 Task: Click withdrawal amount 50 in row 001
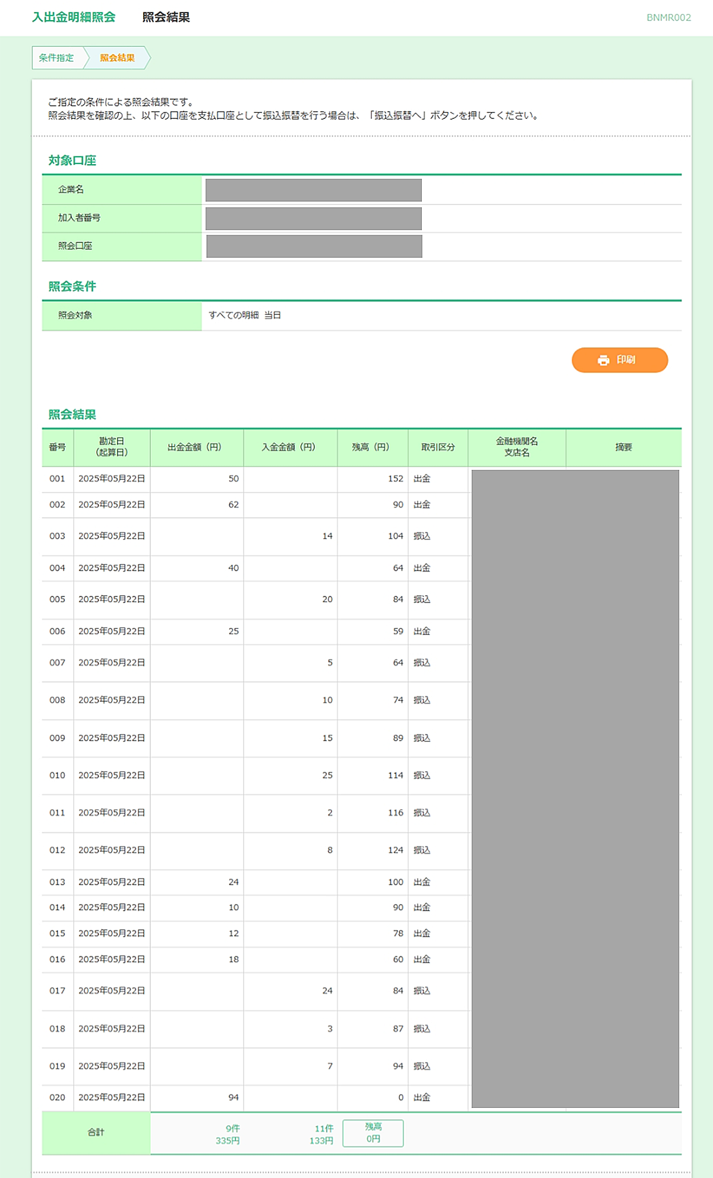coord(234,479)
